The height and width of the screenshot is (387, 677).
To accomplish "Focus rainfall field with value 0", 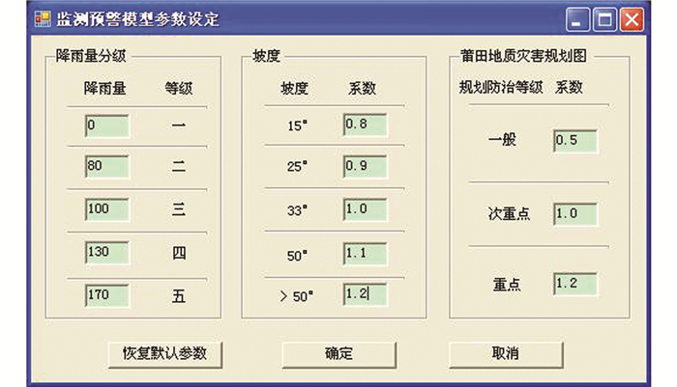I will tap(106, 125).
